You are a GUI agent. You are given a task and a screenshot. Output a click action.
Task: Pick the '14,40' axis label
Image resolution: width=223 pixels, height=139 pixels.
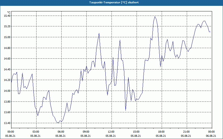(7, 69)
